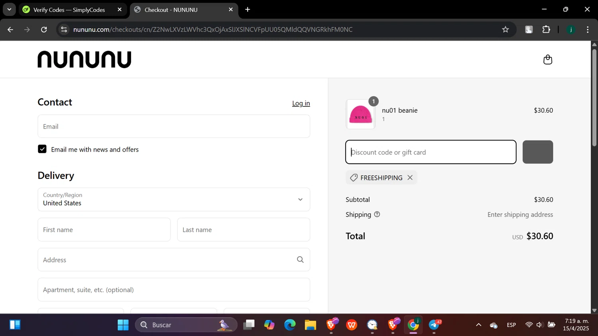
Task: Close the Checkout - NUNUNU tab
Action: [231, 10]
